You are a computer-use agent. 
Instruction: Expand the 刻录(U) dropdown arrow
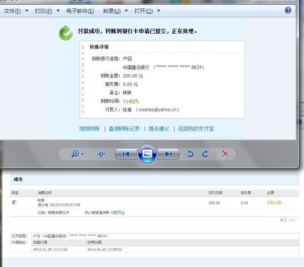pyautogui.click(x=126, y=11)
